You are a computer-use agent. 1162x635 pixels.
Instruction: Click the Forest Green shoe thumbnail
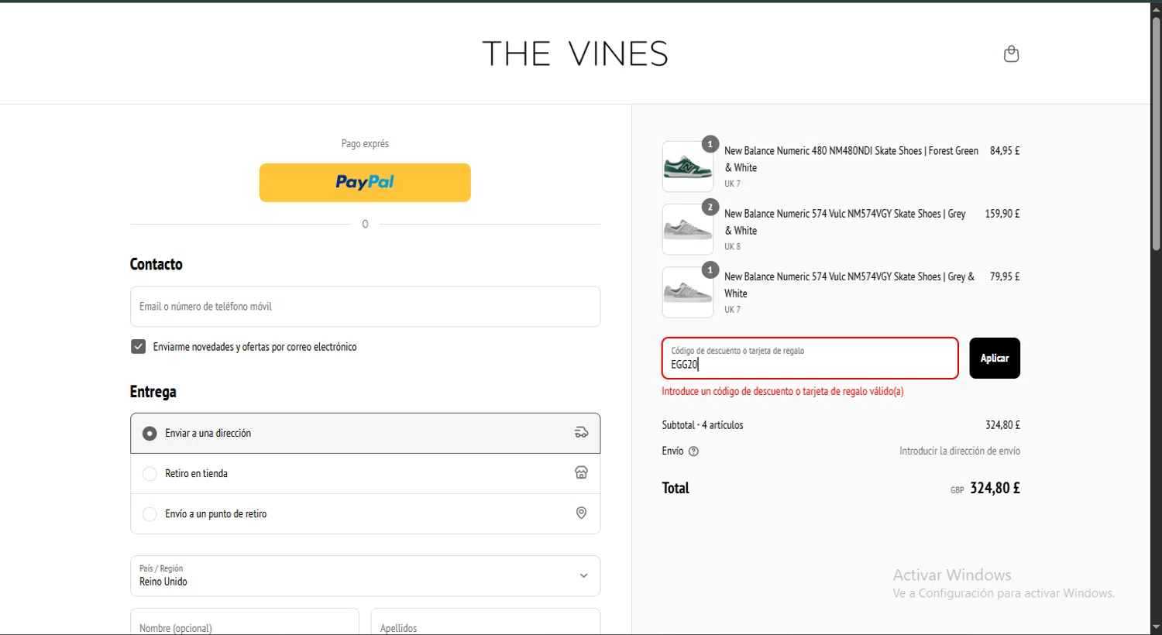point(688,166)
